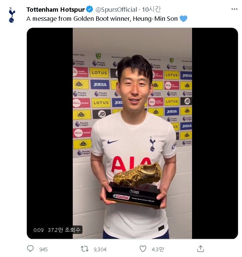Click the tweet text about Golden Boot

coord(102,19)
